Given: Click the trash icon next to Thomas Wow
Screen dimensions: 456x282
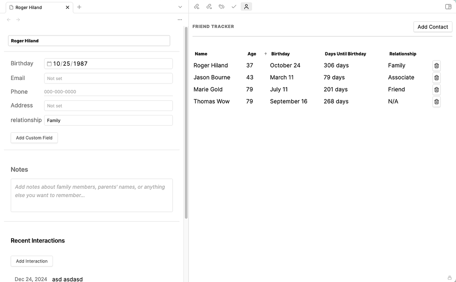Looking at the screenshot, I should [x=436, y=101].
